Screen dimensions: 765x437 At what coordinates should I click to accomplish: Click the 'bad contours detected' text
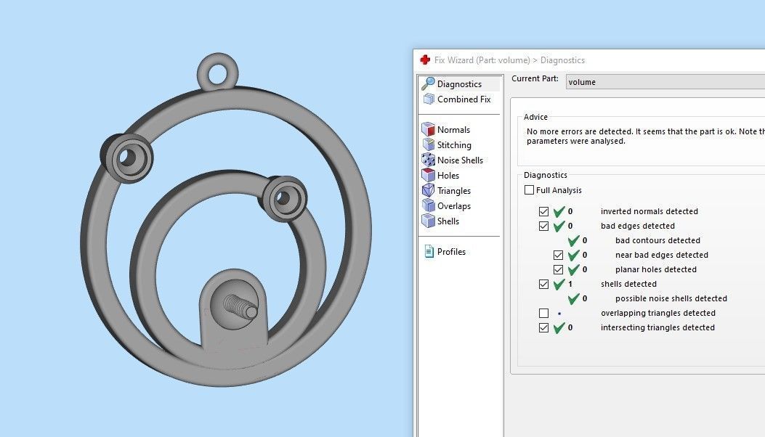click(x=657, y=240)
